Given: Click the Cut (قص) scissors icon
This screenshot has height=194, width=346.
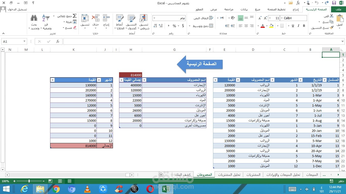Looking at the screenshot, I should pyautogui.click(x=332, y=16).
